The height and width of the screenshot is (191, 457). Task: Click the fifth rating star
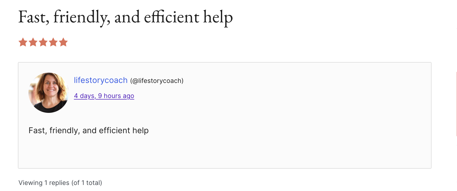click(x=63, y=42)
